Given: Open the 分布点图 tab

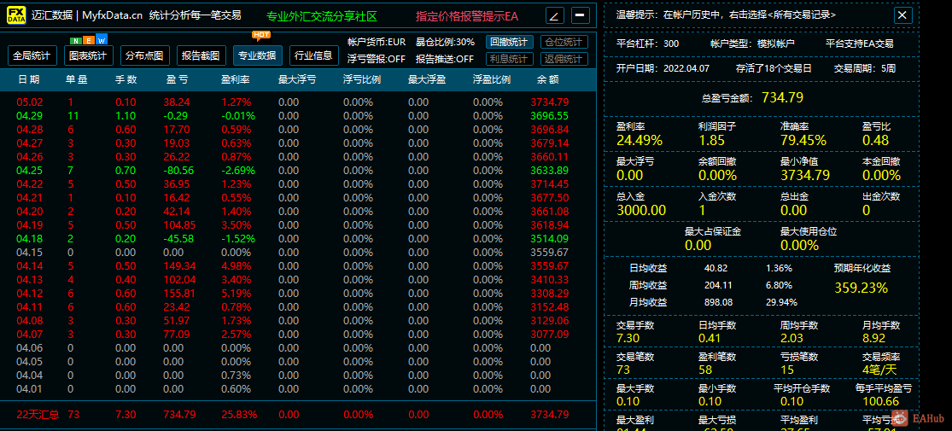Looking at the screenshot, I should pos(144,55).
